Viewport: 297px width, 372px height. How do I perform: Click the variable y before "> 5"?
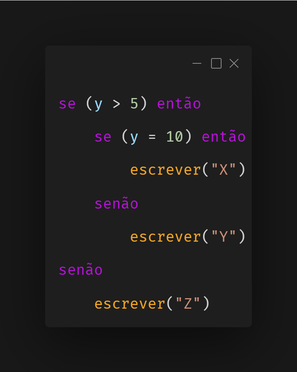click(98, 104)
